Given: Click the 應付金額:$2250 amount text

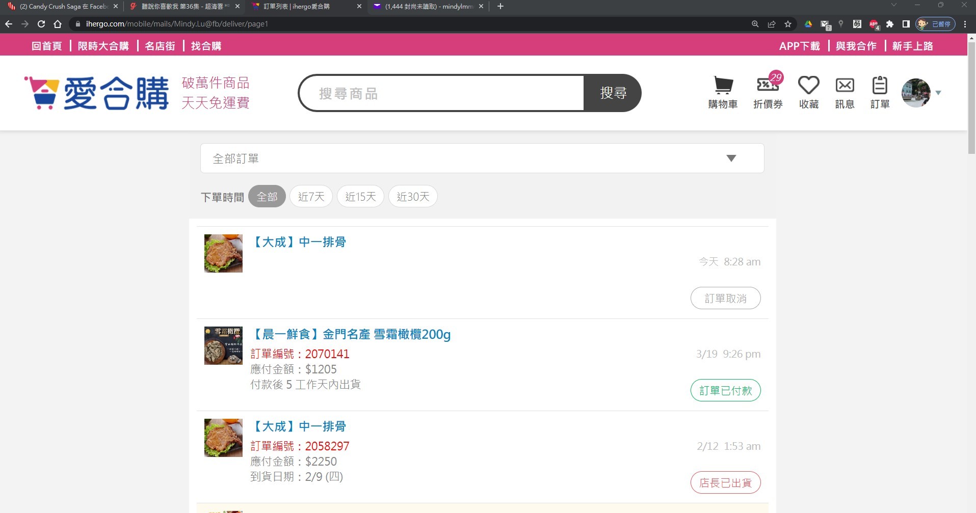Looking at the screenshot, I should coord(294,462).
